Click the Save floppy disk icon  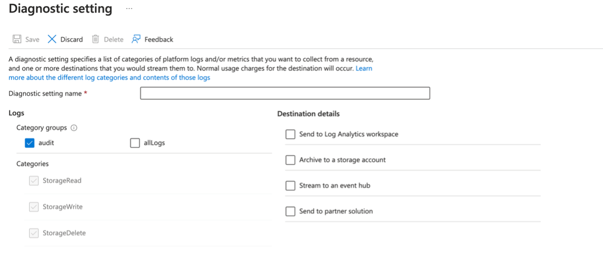17,39
